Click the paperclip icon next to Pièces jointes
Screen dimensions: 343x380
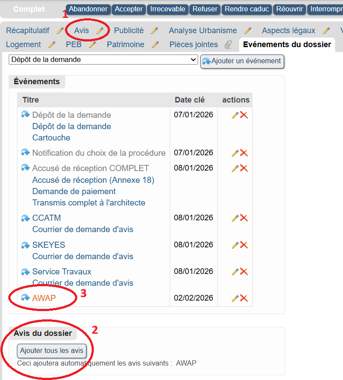point(228,45)
